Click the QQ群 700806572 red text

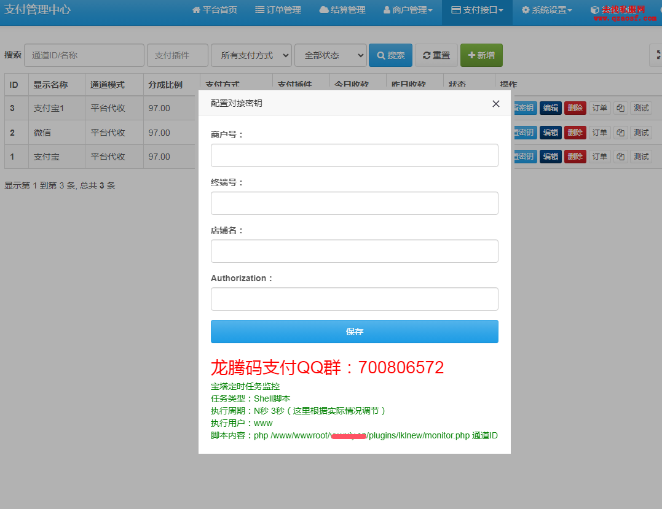point(327,367)
